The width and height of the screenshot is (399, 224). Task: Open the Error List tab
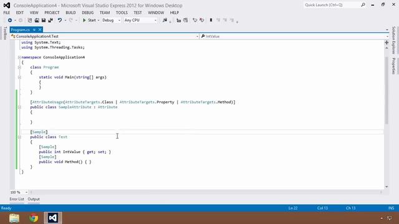click(x=17, y=199)
